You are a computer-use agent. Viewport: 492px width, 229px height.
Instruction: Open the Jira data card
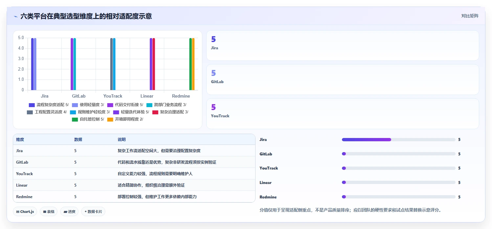point(343,45)
